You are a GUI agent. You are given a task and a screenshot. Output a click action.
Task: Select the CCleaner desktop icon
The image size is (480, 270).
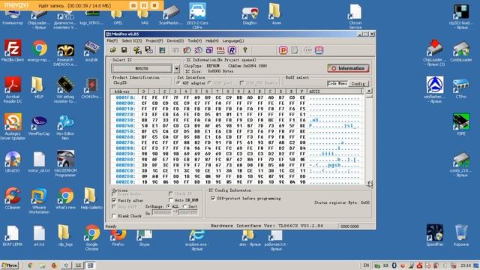[13, 198]
